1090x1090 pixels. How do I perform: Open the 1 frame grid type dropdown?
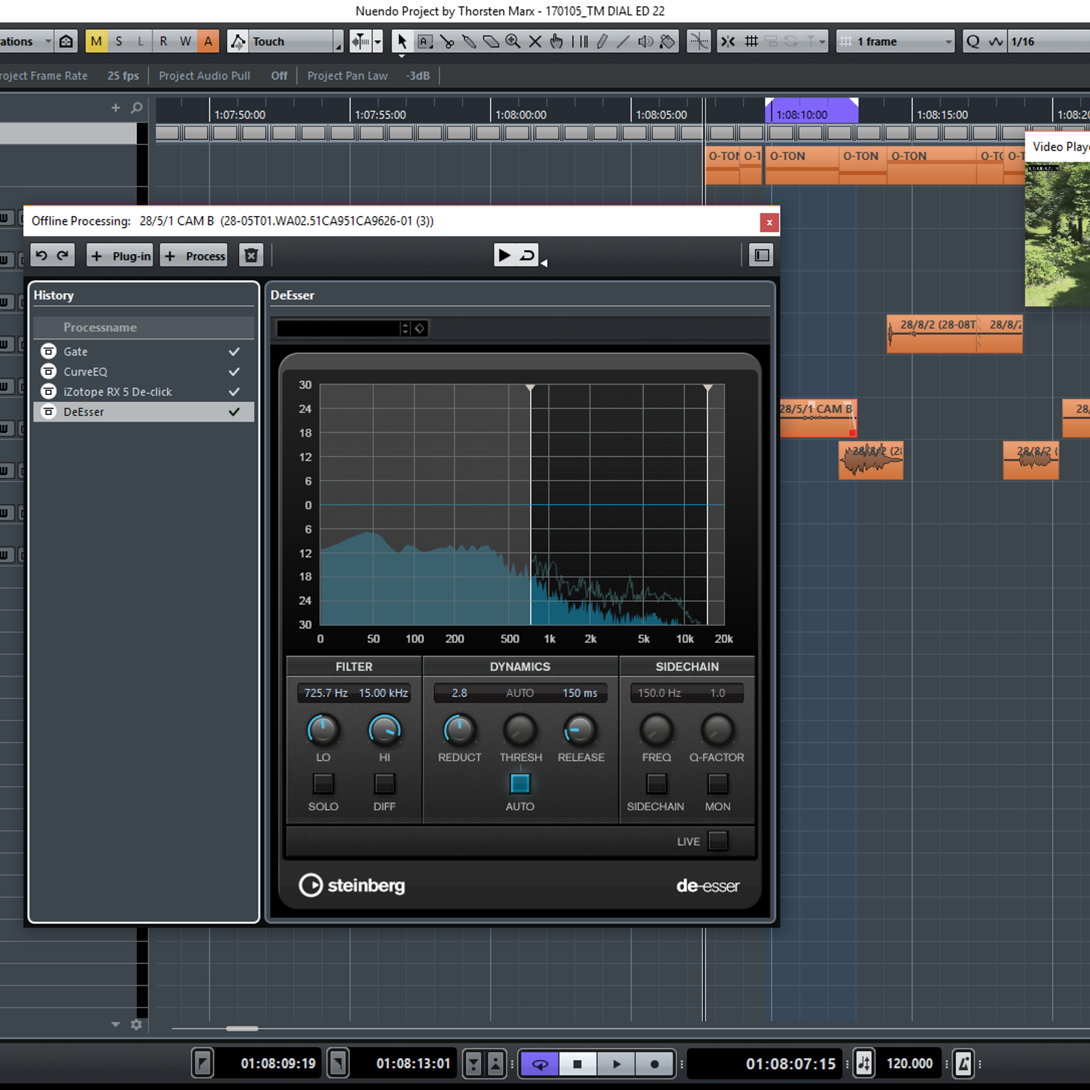point(895,42)
